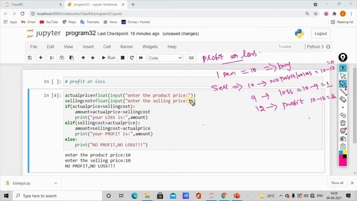Open the Maps bookmark
This screenshot has width=357, height=201.
point(69,22)
